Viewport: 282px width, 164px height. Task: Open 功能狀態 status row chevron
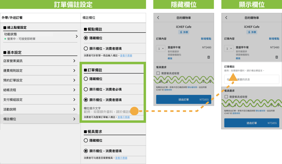tap(77, 36)
